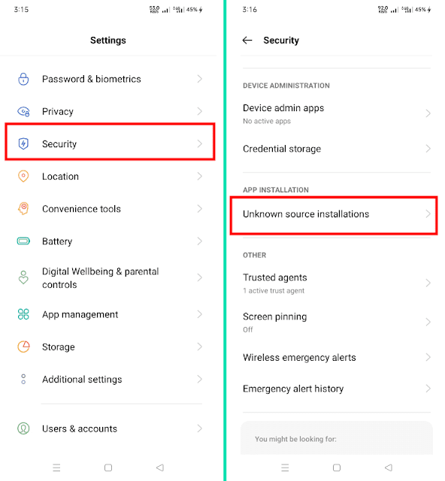Open Emergency alert history
Image resolution: width=445 pixels, height=481 pixels.
pyautogui.click(x=337, y=389)
